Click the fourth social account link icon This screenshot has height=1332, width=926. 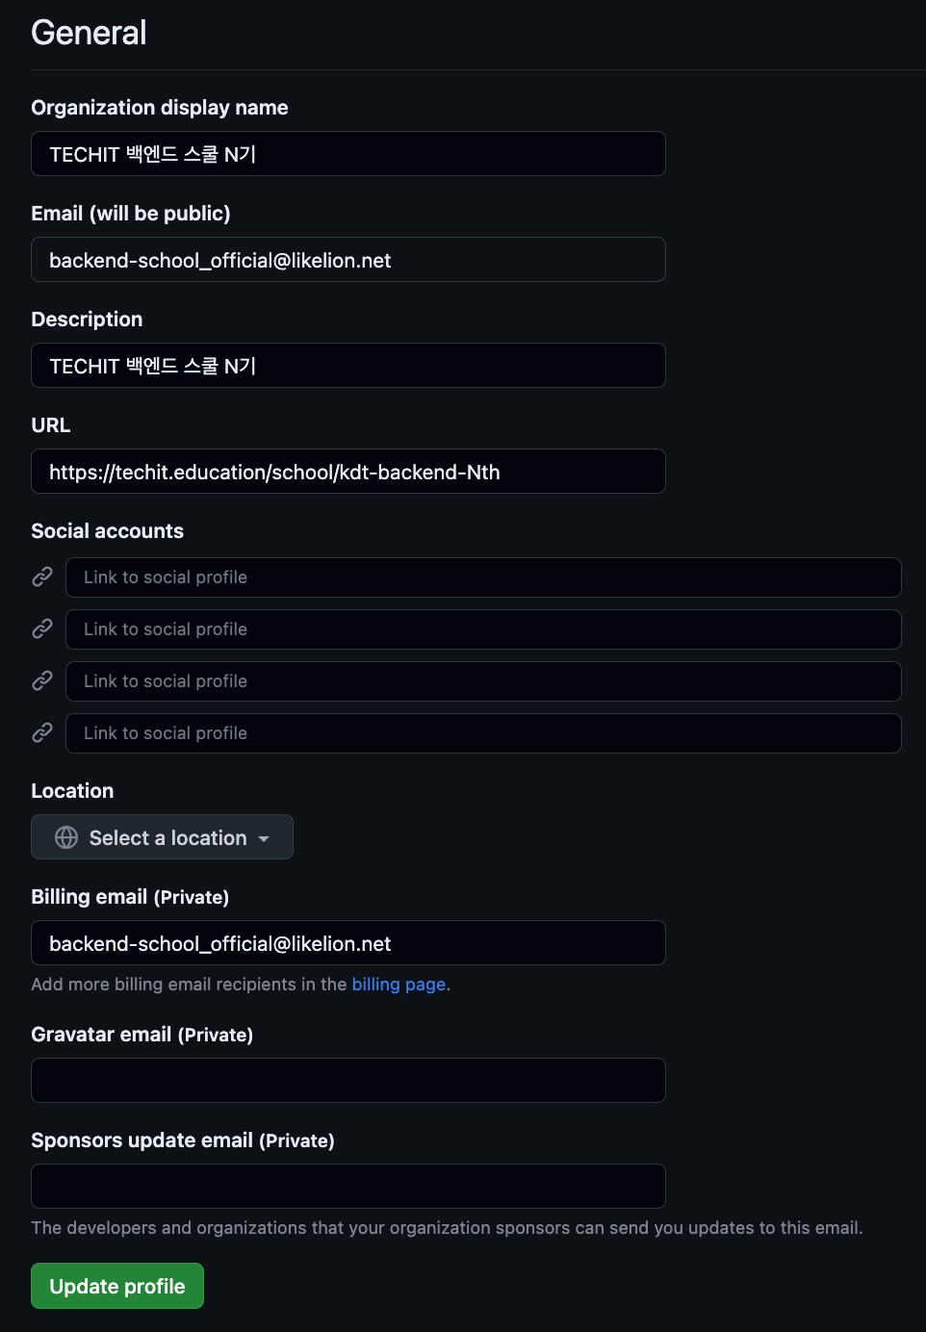tap(42, 732)
